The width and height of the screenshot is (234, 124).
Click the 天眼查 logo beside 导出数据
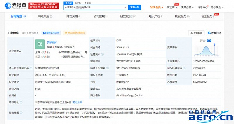pyautogui.click(x=214, y=33)
